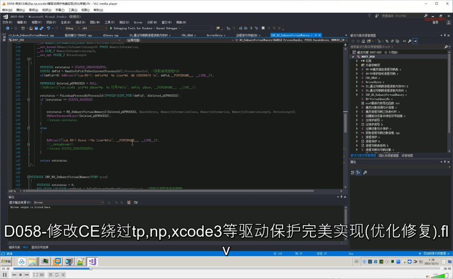Select IRP_RO_ZwQueryVirtualMemory.c in Solution Explorer
453x279 pixels.
pos(386,95)
